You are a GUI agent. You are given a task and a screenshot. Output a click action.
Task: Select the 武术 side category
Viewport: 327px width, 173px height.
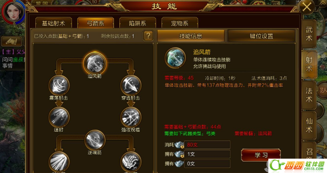309,34
